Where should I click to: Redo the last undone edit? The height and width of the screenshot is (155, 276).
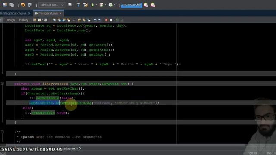coord(30,5)
